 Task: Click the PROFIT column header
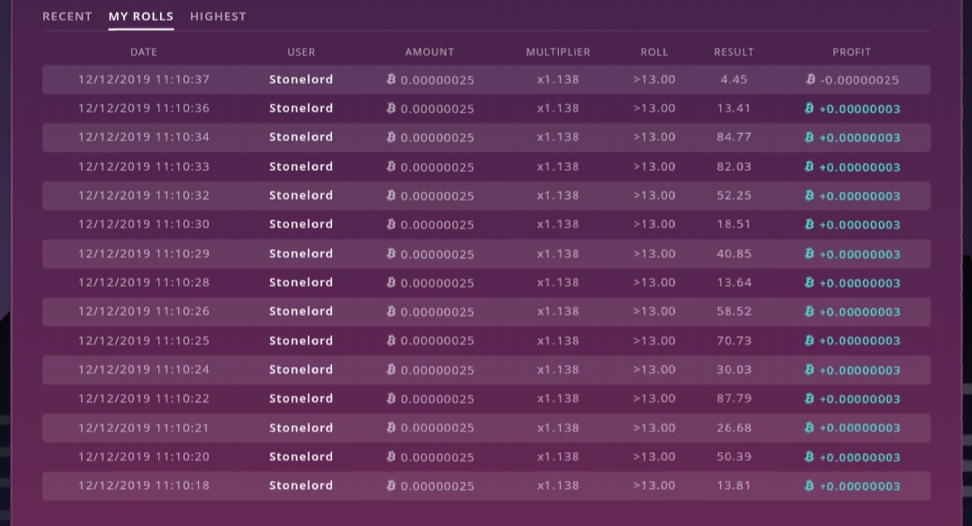pyautogui.click(x=851, y=52)
